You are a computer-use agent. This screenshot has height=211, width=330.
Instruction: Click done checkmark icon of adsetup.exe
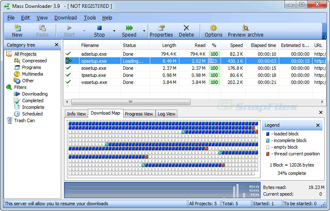click(68, 54)
